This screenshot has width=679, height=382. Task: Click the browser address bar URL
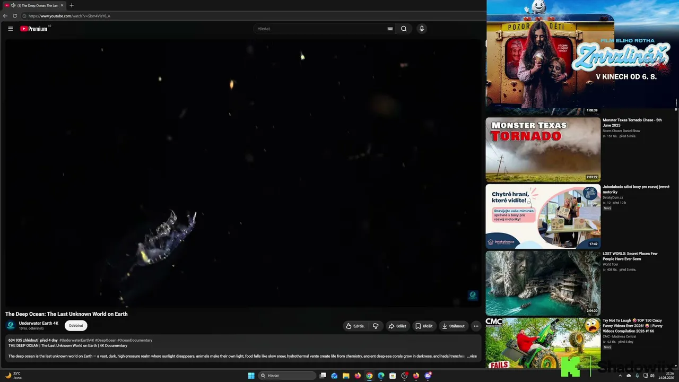(69, 16)
